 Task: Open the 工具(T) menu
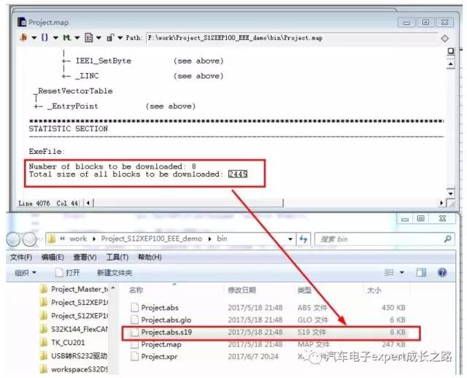coord(117,257)
